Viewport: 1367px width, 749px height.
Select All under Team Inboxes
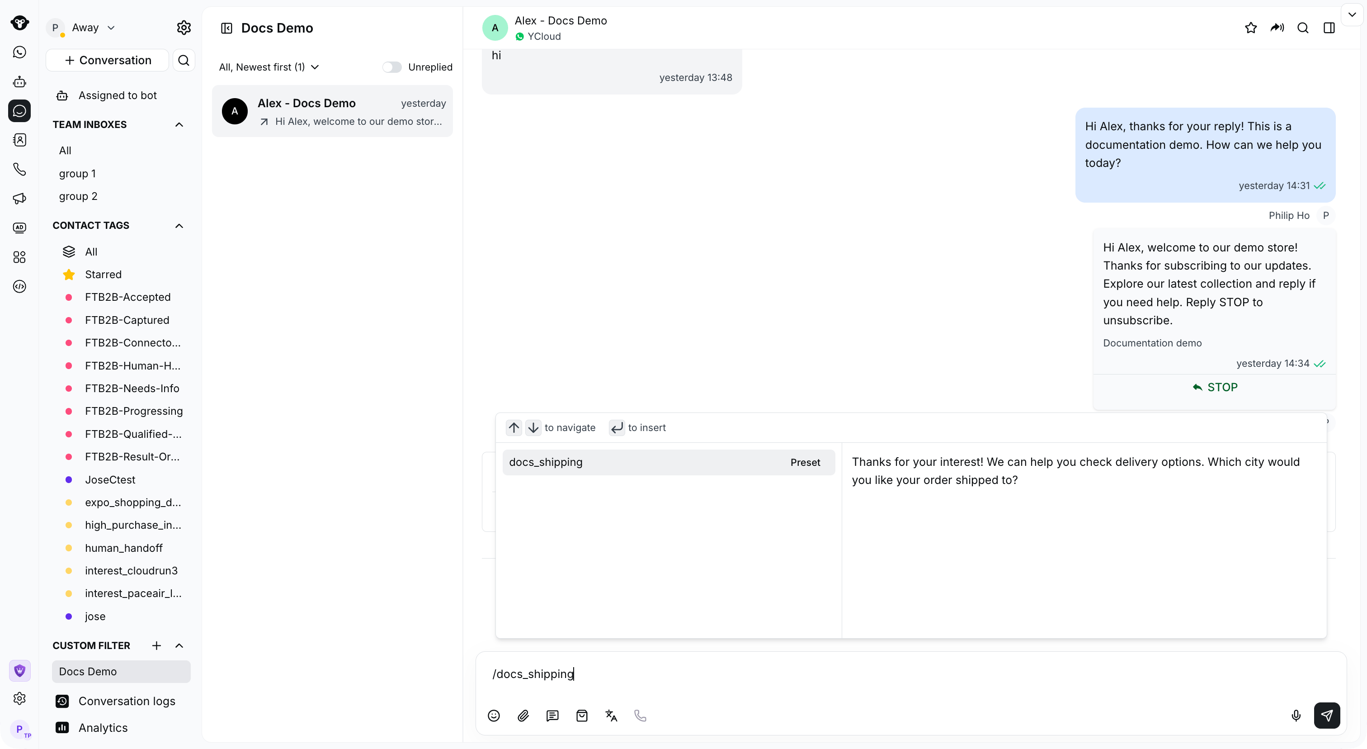coord(65,151)
